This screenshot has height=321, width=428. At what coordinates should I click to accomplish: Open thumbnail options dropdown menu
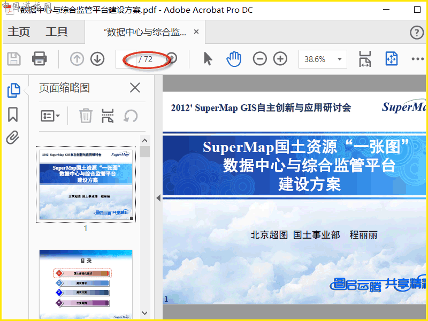pyautogui.click(x=50, y=116)
